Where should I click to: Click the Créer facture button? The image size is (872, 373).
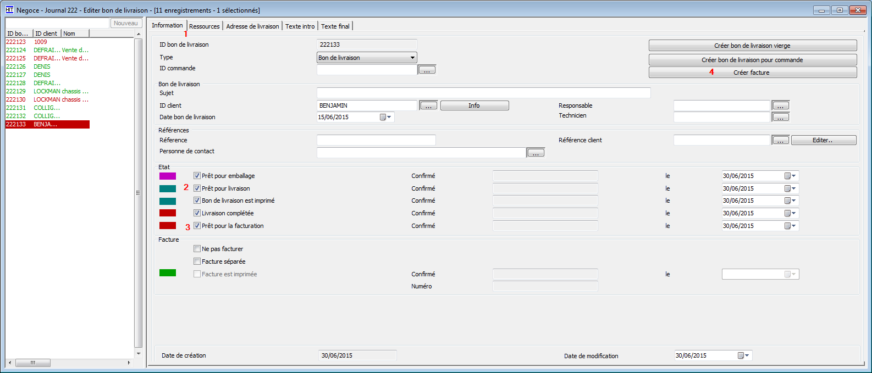click(x=752, y=73)
